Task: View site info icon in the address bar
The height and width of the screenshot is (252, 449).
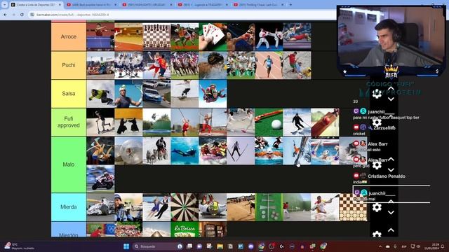Action: [x=32, y=15]
